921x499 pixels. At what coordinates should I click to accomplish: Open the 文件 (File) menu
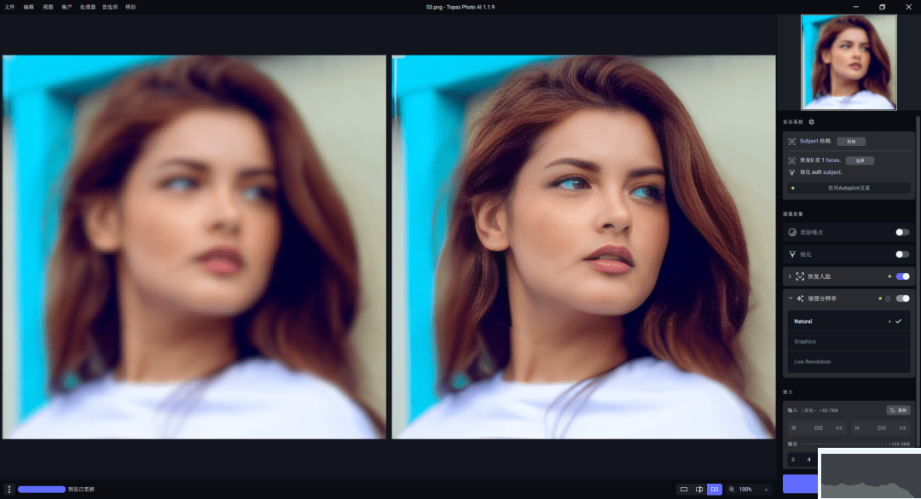click(x=9, y=7)
